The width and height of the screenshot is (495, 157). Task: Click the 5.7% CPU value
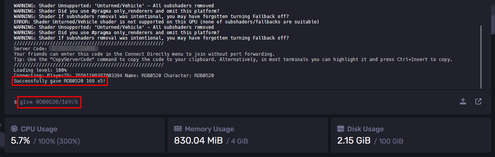tap(20, 140)
